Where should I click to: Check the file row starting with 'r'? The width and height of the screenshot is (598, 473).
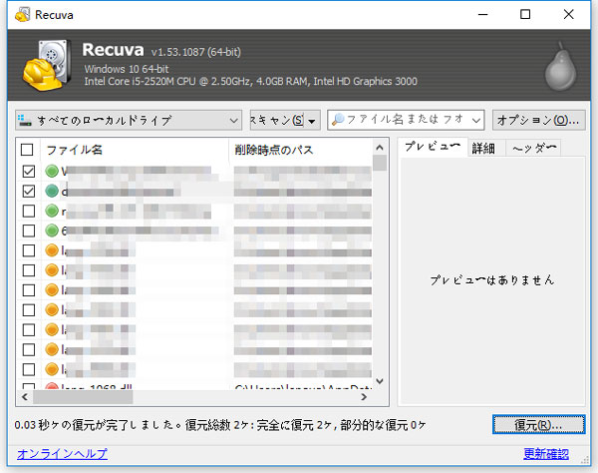point(29,211)
